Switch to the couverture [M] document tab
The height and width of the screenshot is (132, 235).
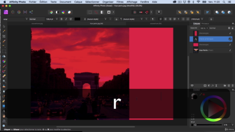coord(156,23)
